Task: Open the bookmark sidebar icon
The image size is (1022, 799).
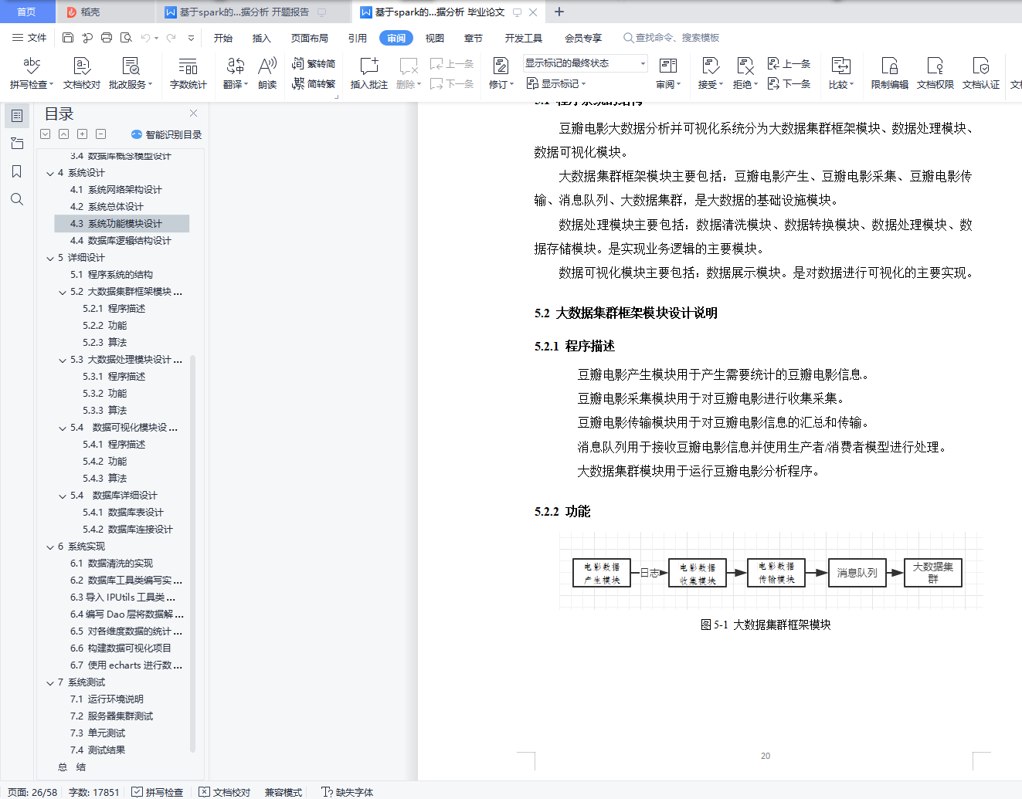Action: [17, 171]
